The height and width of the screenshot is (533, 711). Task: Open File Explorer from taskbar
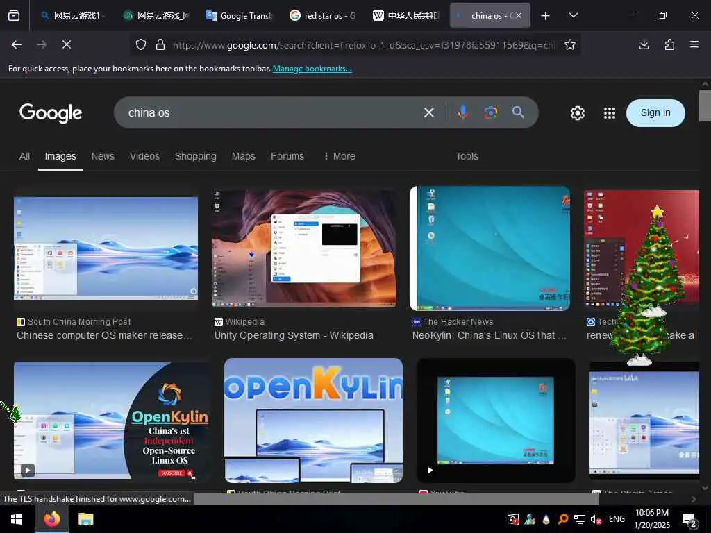(85, 519)
